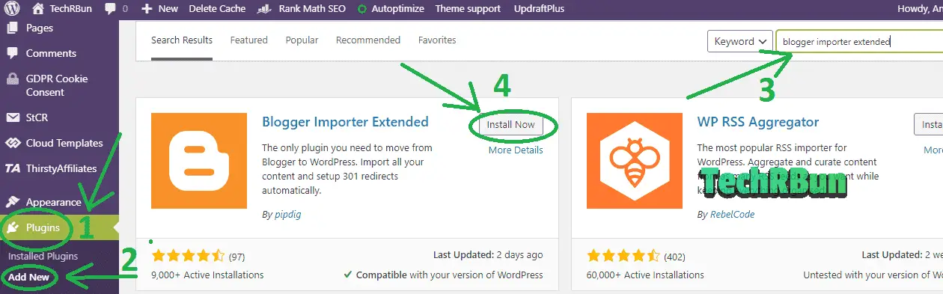Click the (97) ratings count
This screenshot has height=294, width=943.
tap(236, 257)
